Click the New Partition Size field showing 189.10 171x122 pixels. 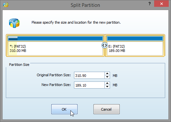click(89, 85)
